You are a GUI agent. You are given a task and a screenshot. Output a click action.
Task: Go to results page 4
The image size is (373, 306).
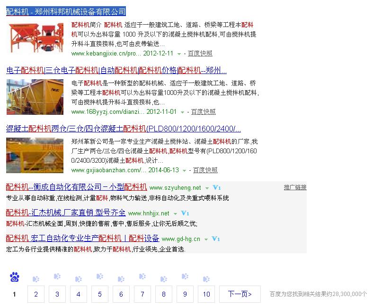click(x=79, y=294)
